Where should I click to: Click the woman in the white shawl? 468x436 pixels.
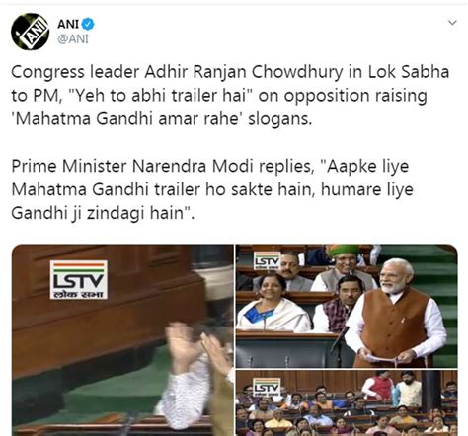click(x=273, y=304)
